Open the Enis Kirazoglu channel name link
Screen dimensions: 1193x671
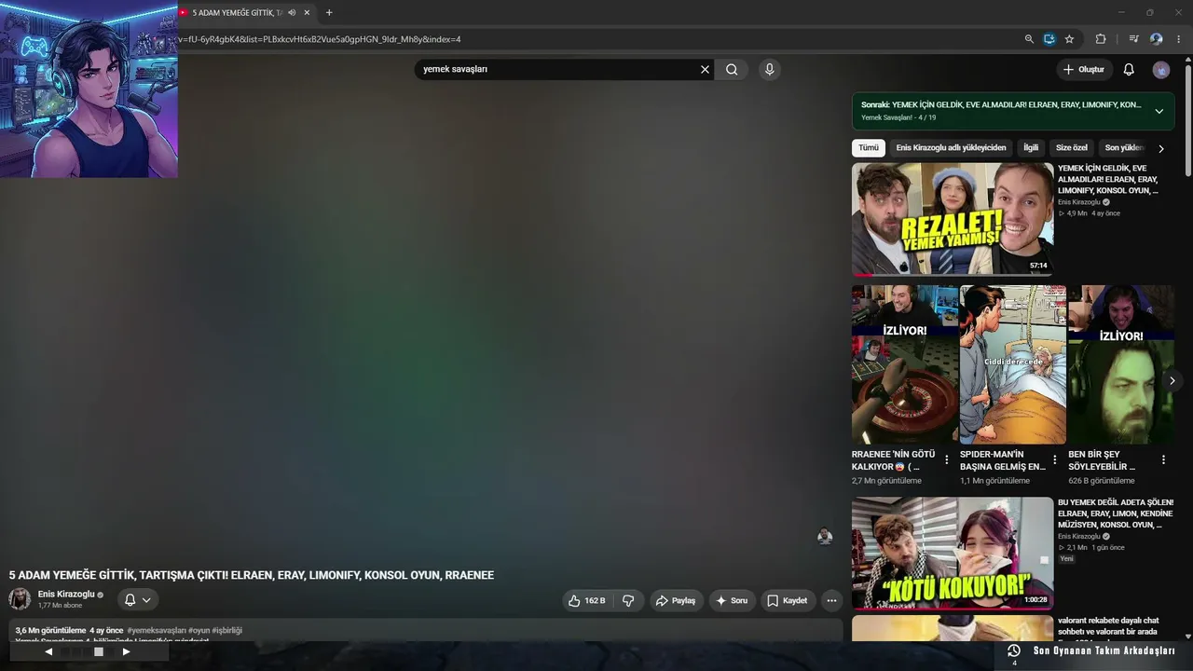click(x=66, y=595)
